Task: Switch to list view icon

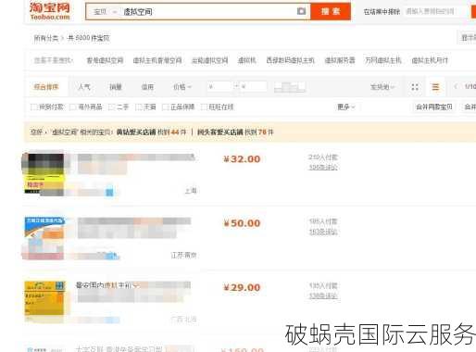Action: 435,87
